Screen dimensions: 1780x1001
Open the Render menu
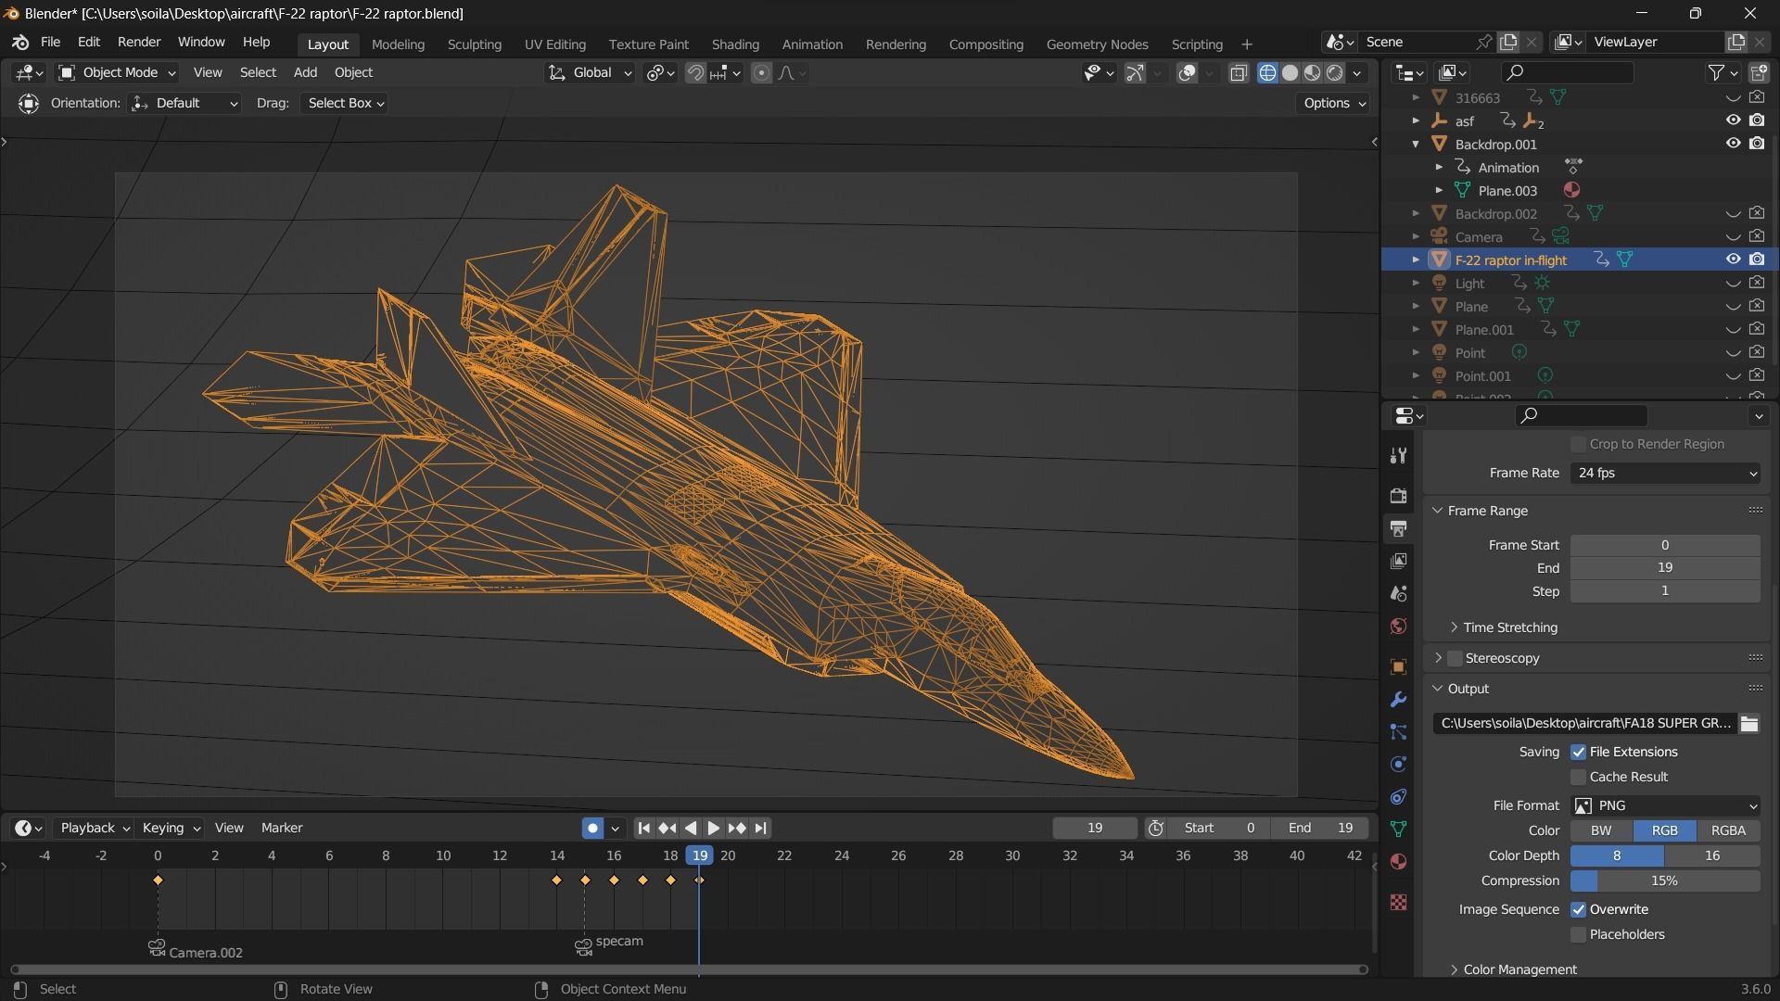[139, 42]
